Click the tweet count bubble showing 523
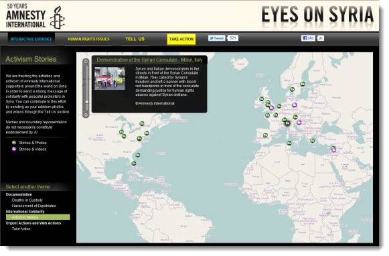The image size is (389, 256). pyautogui.click(x=233, y=38)
